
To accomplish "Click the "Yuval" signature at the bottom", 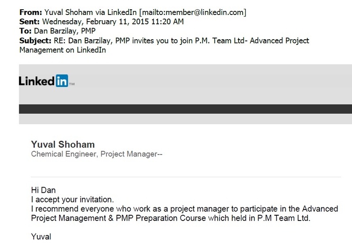I will tap(41, 237).
